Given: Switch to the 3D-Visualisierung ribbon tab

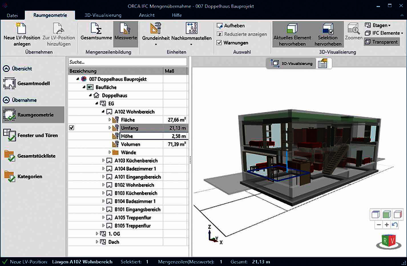Looking at the screenshot, I should click(103, 15).
